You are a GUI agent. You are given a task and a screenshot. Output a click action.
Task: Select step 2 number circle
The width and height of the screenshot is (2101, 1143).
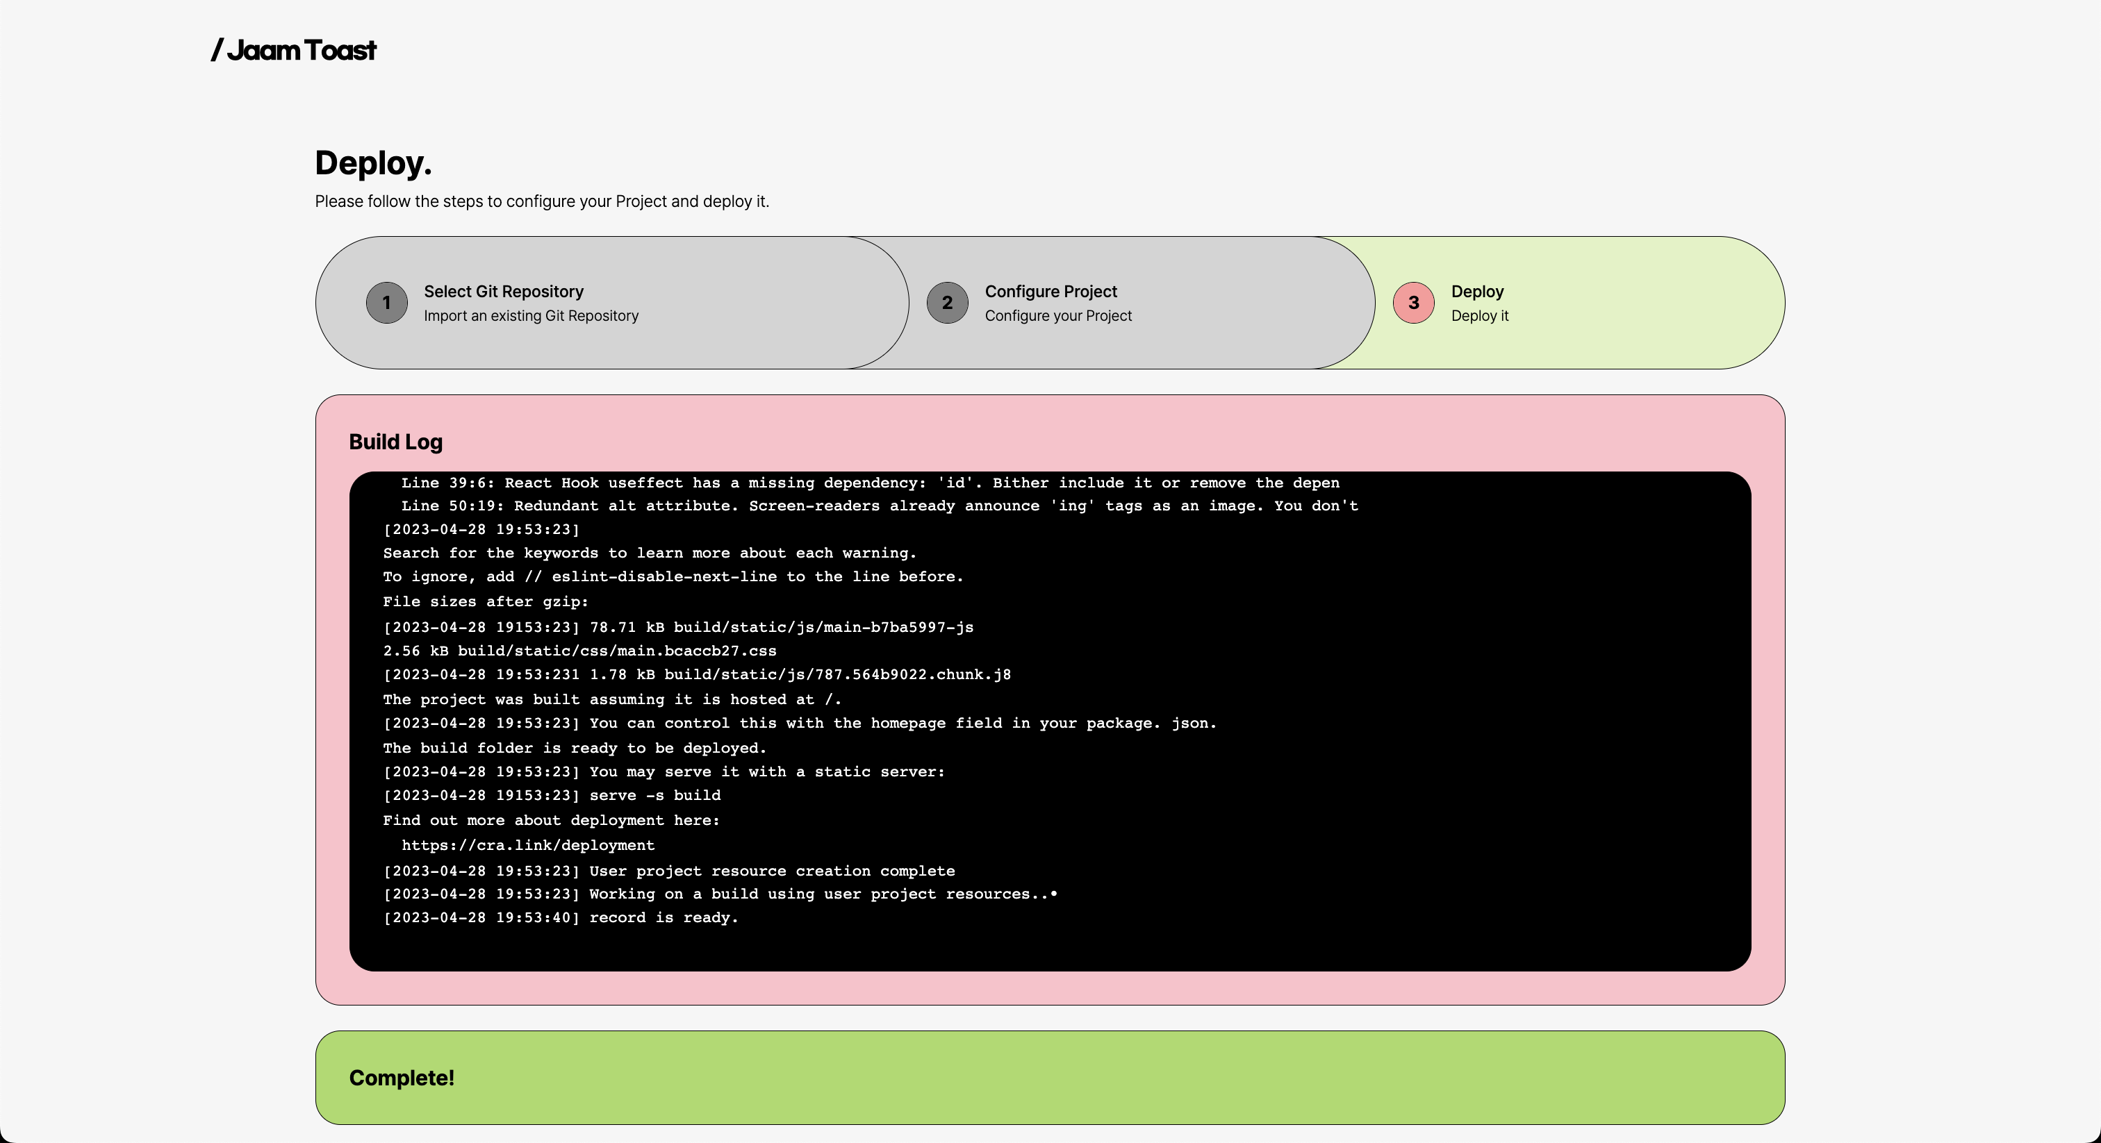coord(947,303)
